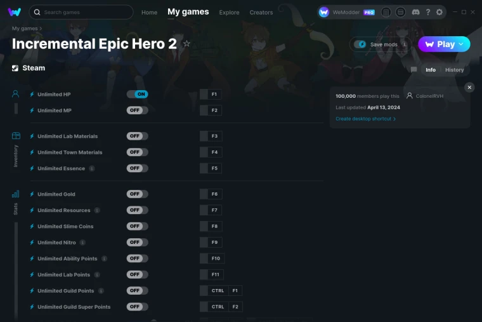Toggle the Save mods switch

[x=360, y=44]
